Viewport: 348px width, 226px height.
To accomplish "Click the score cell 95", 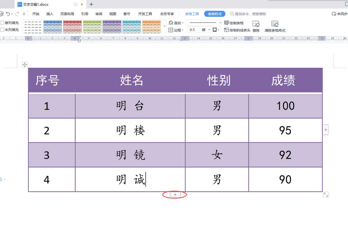I will 286,130.
